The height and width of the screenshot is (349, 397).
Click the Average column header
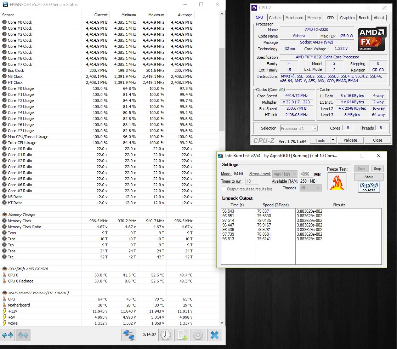tap(181, 15)
